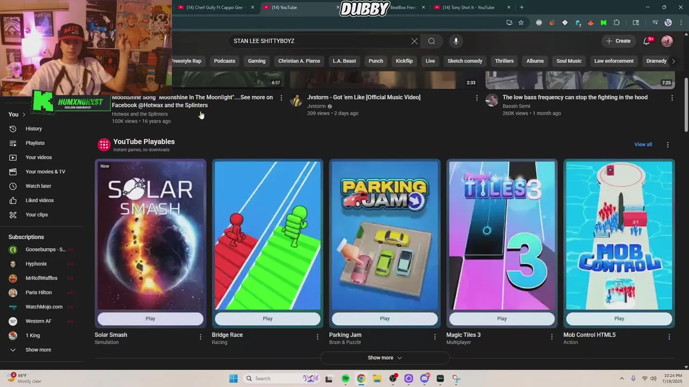Viewport: 689px width, 387px height.
Task: Click Play on Parking Jam
Action: 385,319
